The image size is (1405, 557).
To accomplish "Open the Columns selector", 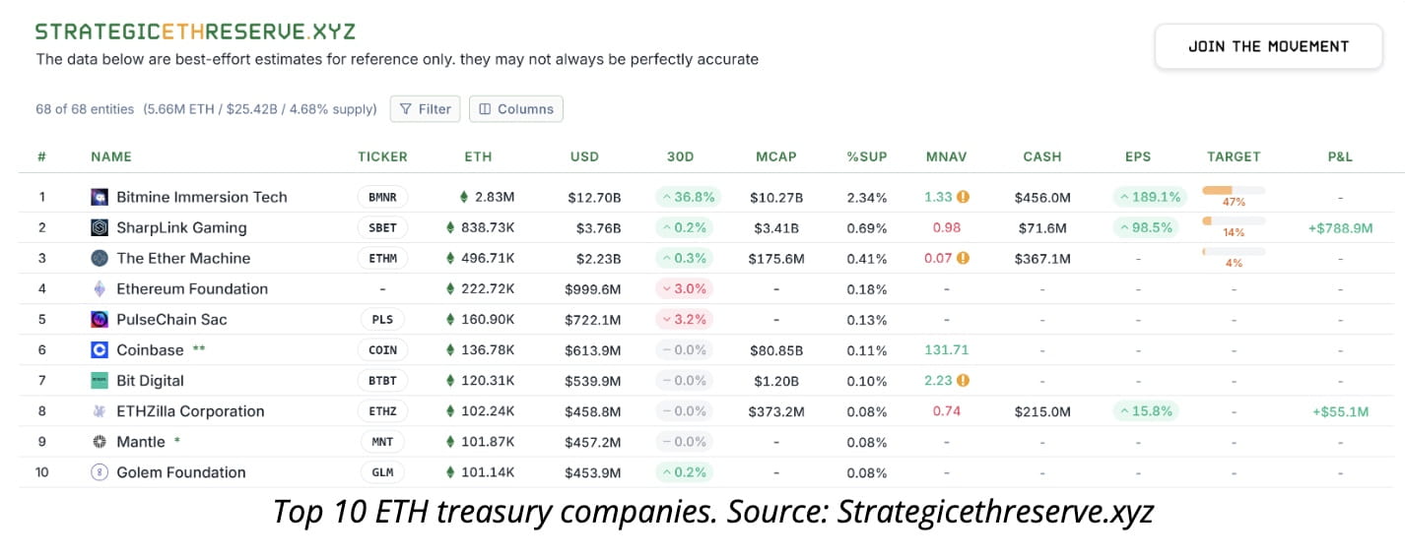I will click(x=516, y=109).
